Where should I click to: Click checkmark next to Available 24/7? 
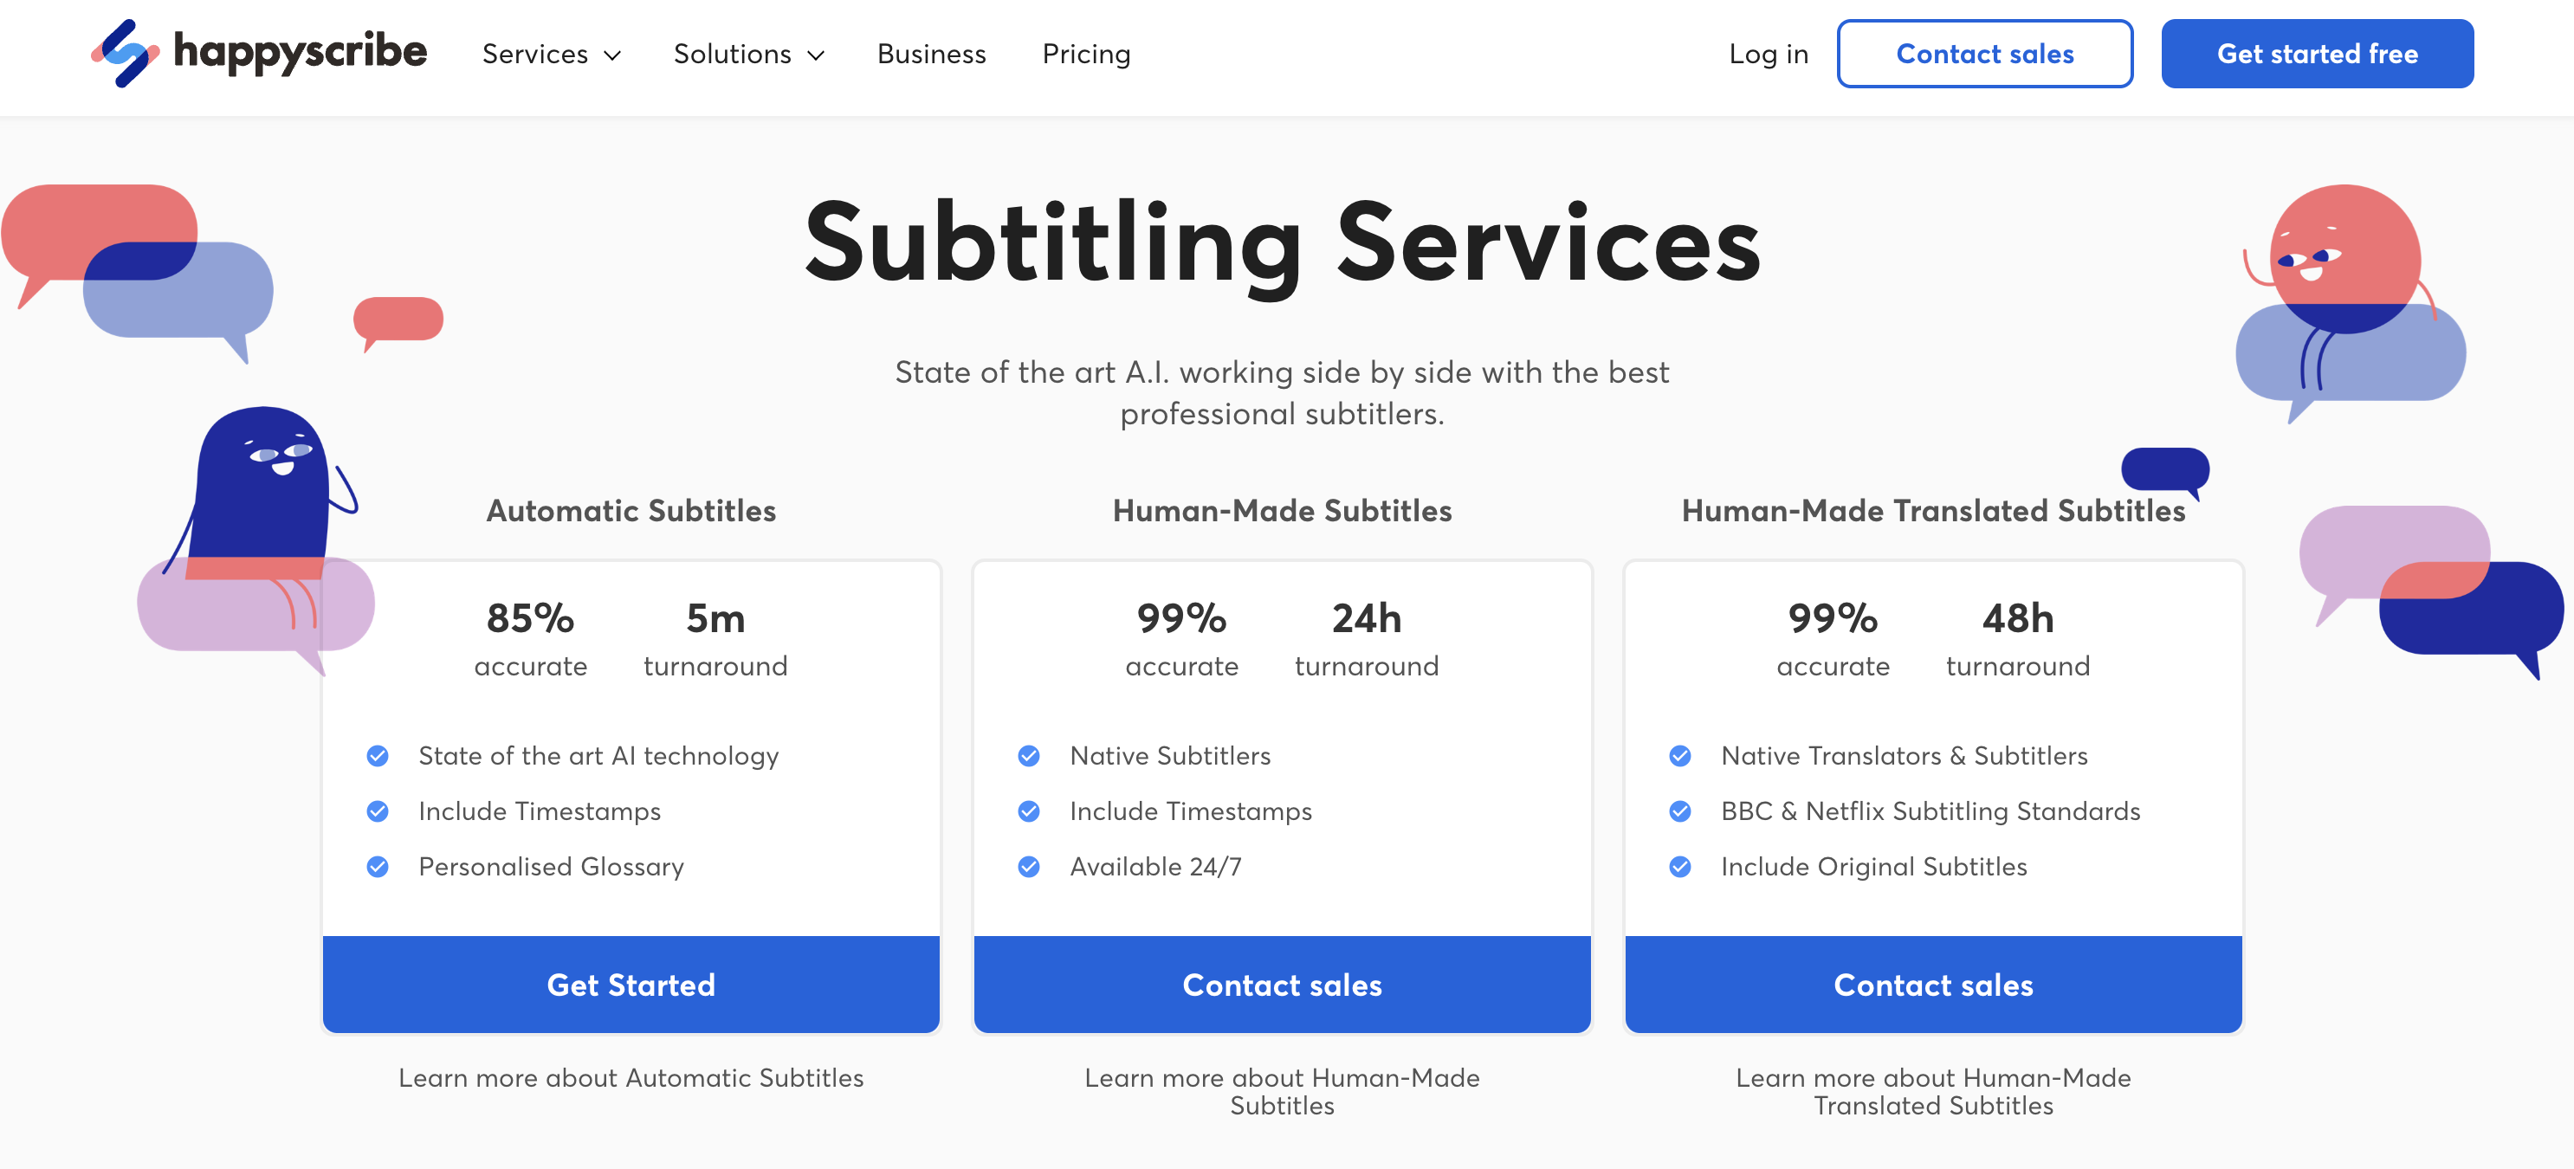point(1028,868)
